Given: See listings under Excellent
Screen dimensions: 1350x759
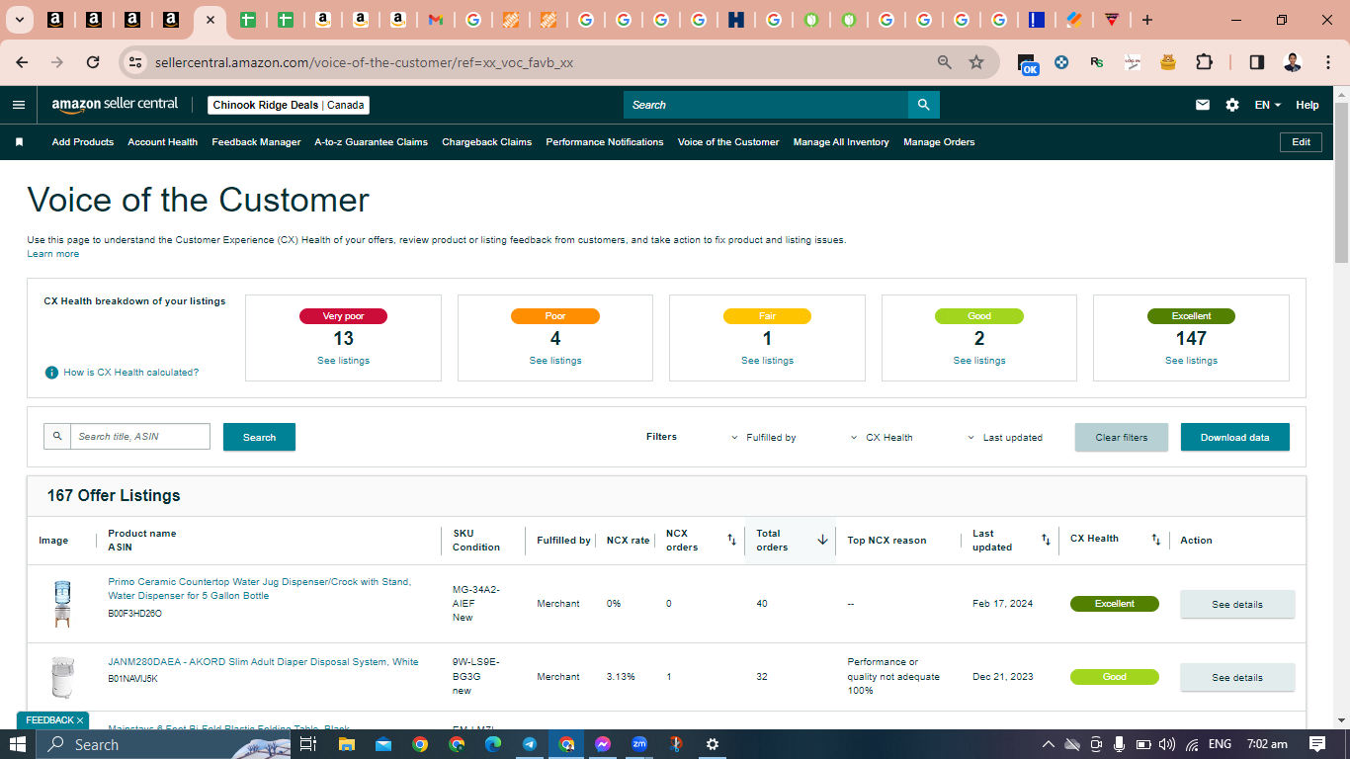Looking at the screenshot, I should [x=1191, y=361].
